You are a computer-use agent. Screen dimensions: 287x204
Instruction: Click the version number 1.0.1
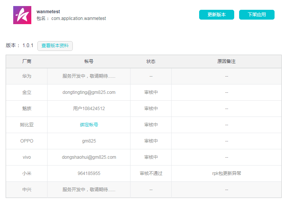[x=28, y=45]
